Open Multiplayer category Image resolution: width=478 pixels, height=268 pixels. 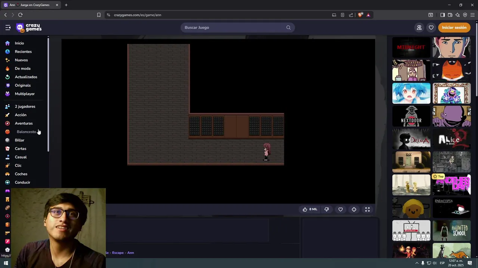(25, 94)
